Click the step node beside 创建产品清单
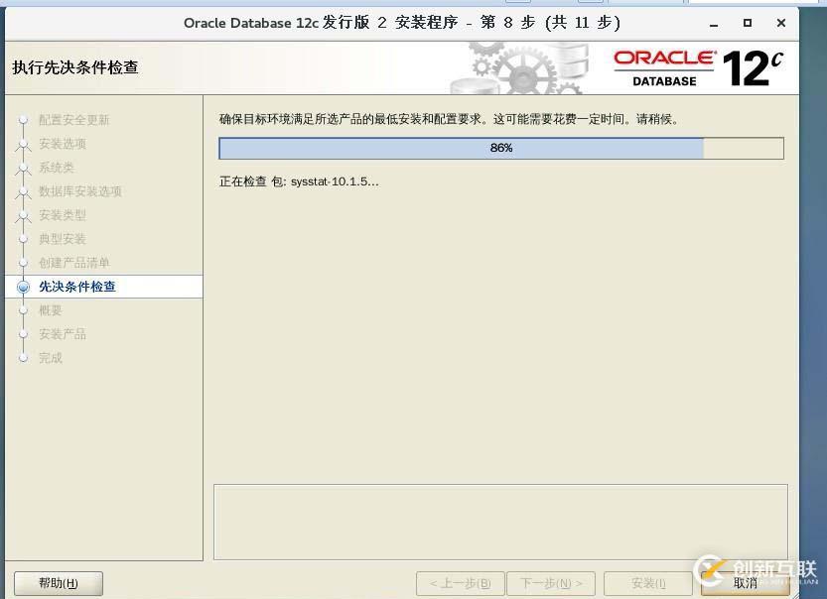The image size is (827, 599). 22,263
